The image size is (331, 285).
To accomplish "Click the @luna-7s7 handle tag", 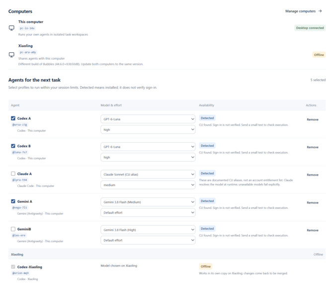I will [20, 152].
